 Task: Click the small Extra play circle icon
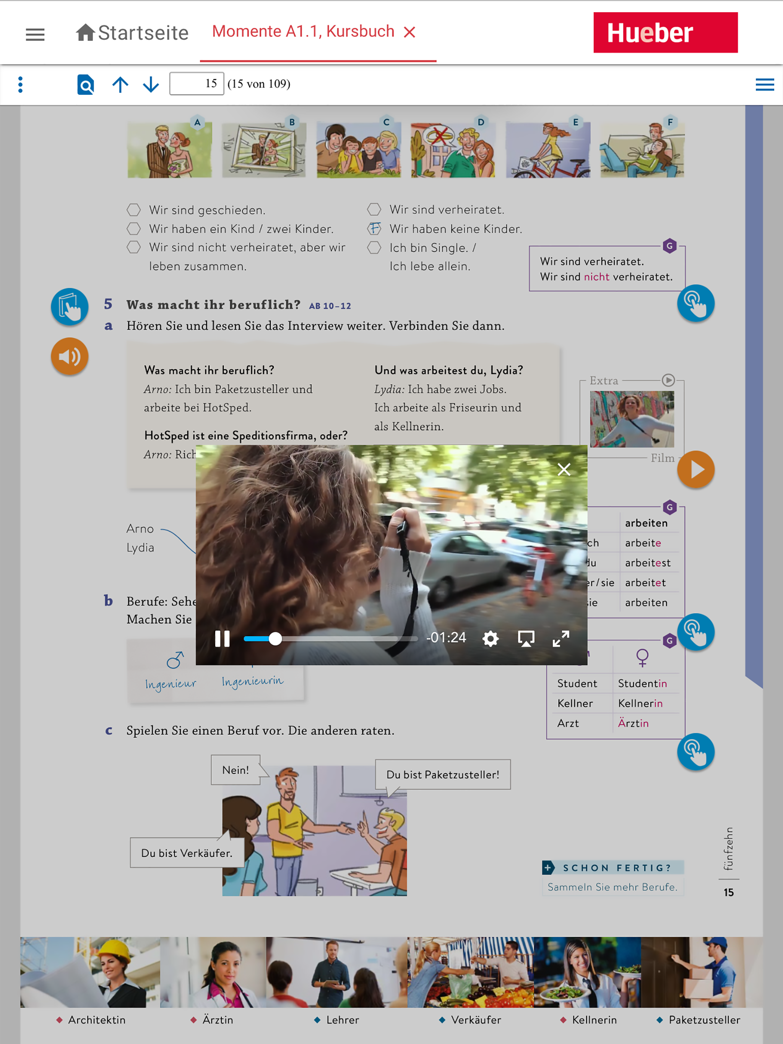click(x=668, y=380)
